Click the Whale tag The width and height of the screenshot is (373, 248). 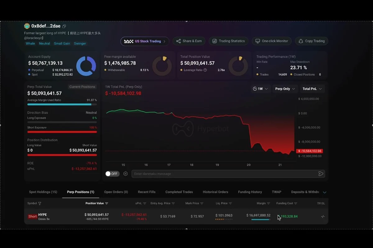30,44
